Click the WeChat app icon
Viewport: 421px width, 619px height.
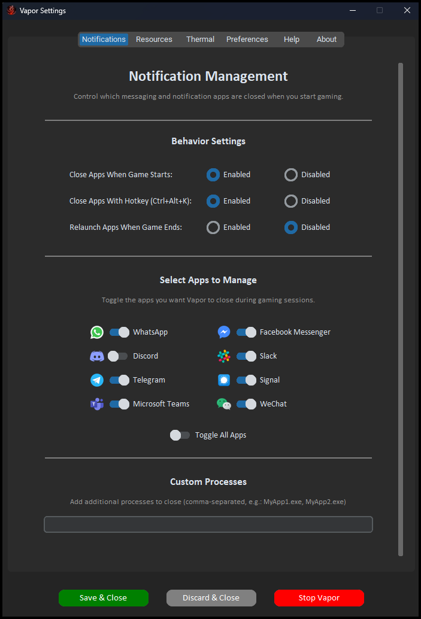pos(223,403)
